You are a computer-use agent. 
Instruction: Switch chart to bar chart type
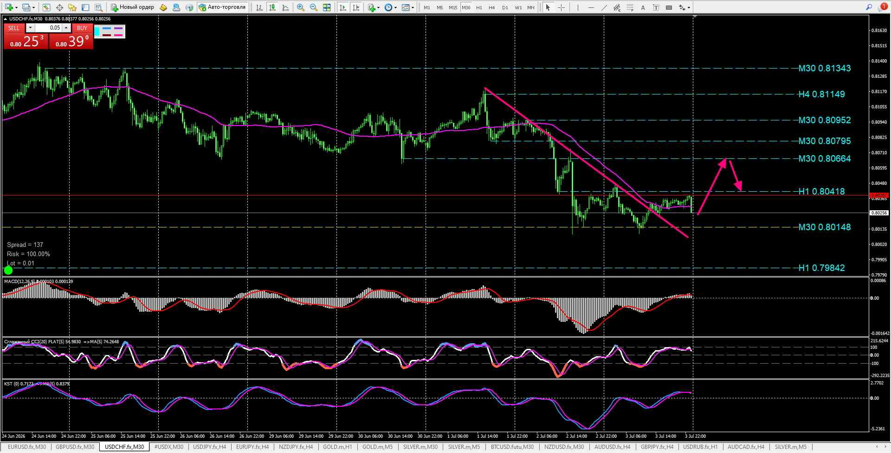259,7
